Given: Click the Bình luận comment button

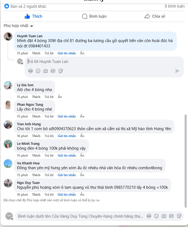Looking at the screenshot, I should 94,16.
